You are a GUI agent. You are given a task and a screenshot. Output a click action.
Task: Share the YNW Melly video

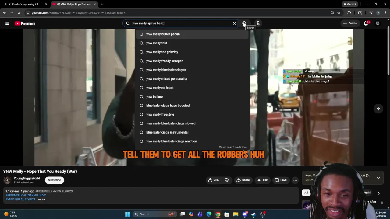pos(243,180)
